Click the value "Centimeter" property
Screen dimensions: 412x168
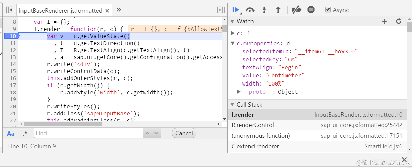point(285,75)
